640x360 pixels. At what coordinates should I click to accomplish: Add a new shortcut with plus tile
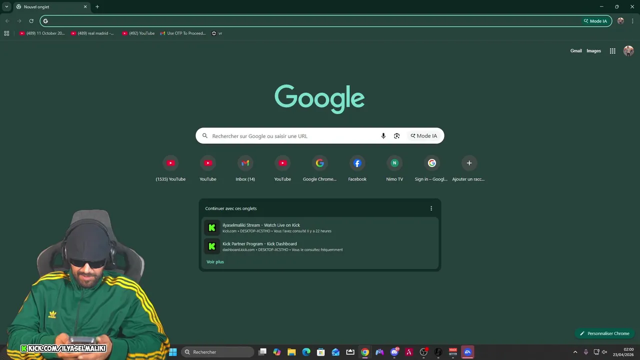click(469, 168)
